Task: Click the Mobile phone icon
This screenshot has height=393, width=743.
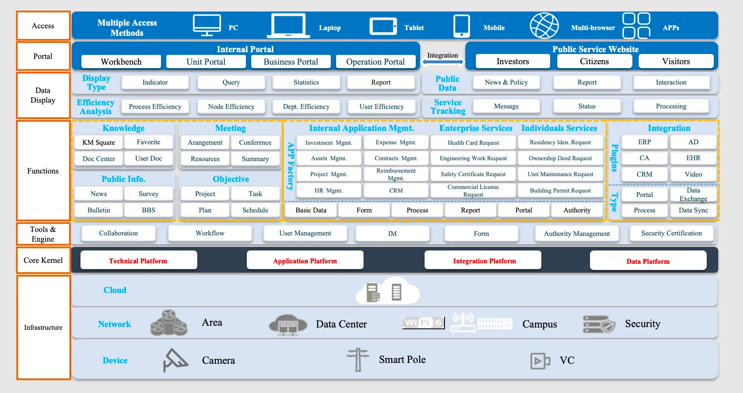Action: coord(461,26)
